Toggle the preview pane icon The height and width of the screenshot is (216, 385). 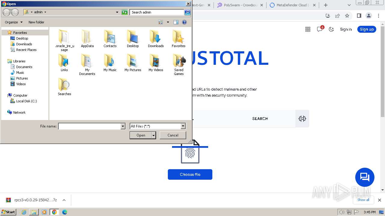pyautogui.click(x=176, y=22)
